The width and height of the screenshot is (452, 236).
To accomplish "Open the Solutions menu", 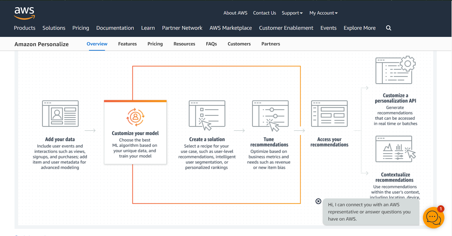I will [x=54, y=28].
